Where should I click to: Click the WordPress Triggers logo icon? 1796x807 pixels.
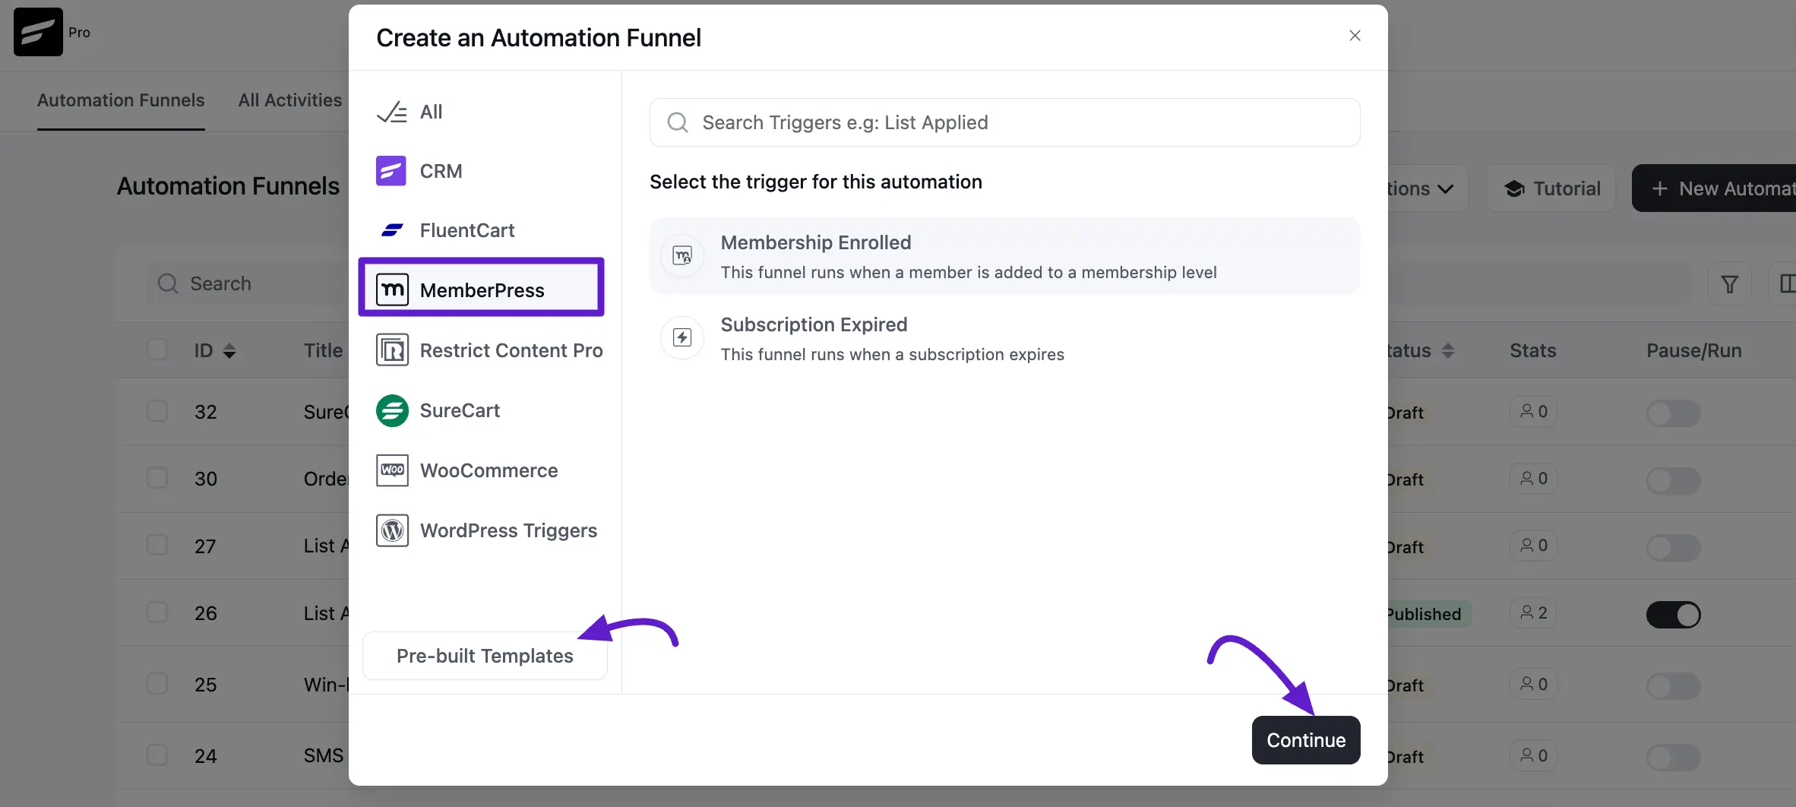tap(392, 530)
